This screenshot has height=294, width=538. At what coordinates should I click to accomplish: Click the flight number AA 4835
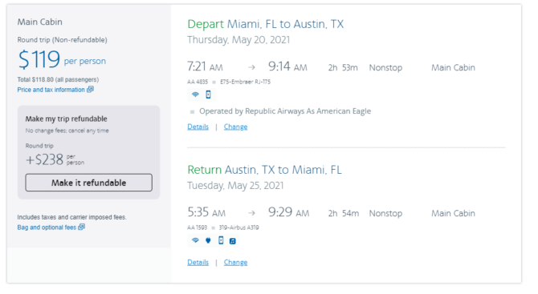(x=198, y=82)
